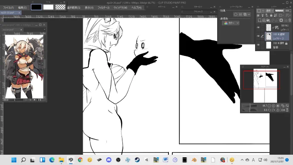Rotate canvas right in Navigator
293x165 pixels.
[x=273, y=110]
